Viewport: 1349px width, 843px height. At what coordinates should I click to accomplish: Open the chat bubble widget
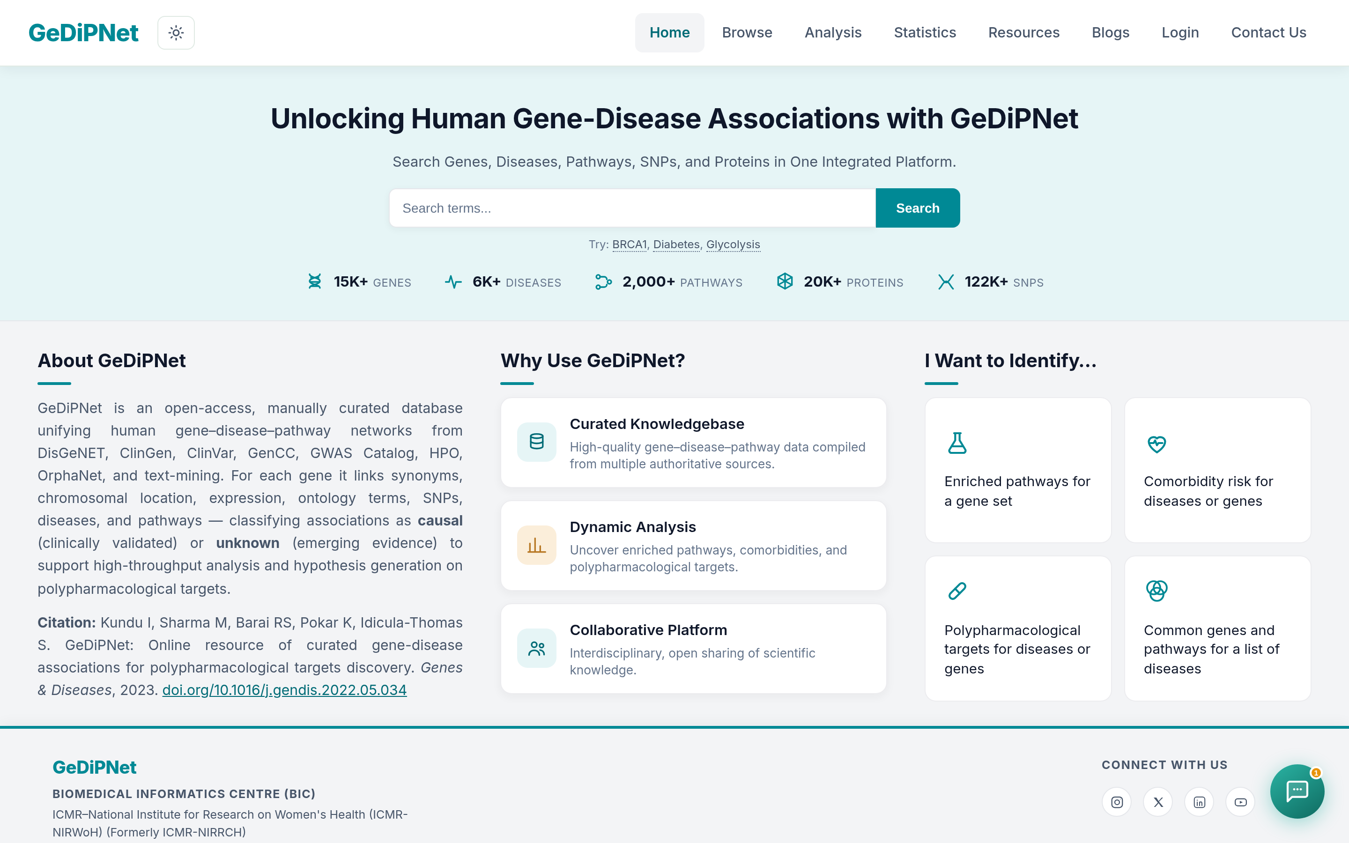point(1297,791)
